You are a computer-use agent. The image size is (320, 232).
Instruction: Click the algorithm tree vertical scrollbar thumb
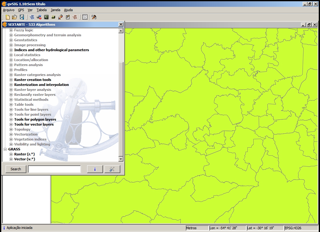[121, 109]
